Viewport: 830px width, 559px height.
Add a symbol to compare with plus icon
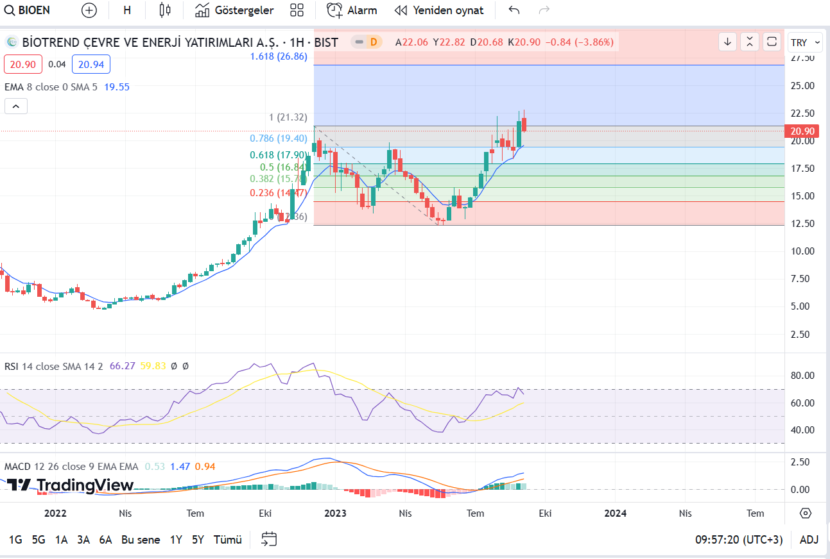89,10
